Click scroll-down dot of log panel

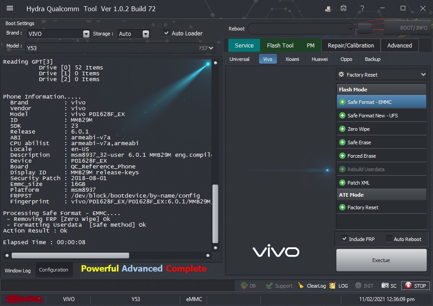click(x=216, y=248)
